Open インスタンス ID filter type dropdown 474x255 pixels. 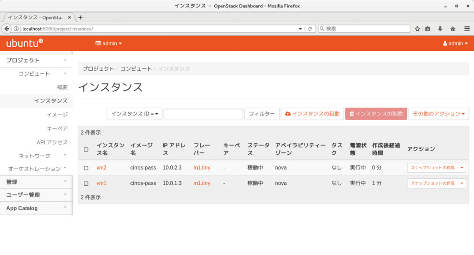click(135, 114)
